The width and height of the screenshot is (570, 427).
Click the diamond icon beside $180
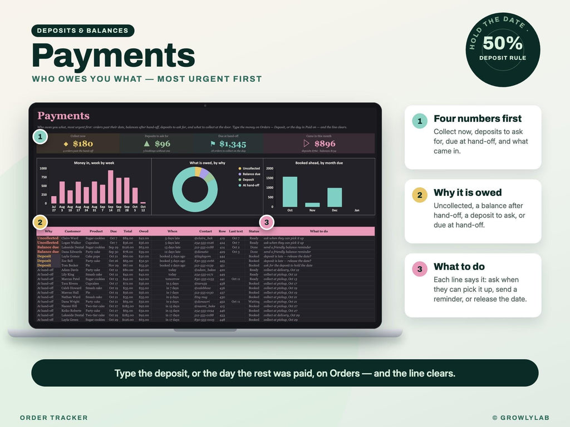click(x=66, y=144)
